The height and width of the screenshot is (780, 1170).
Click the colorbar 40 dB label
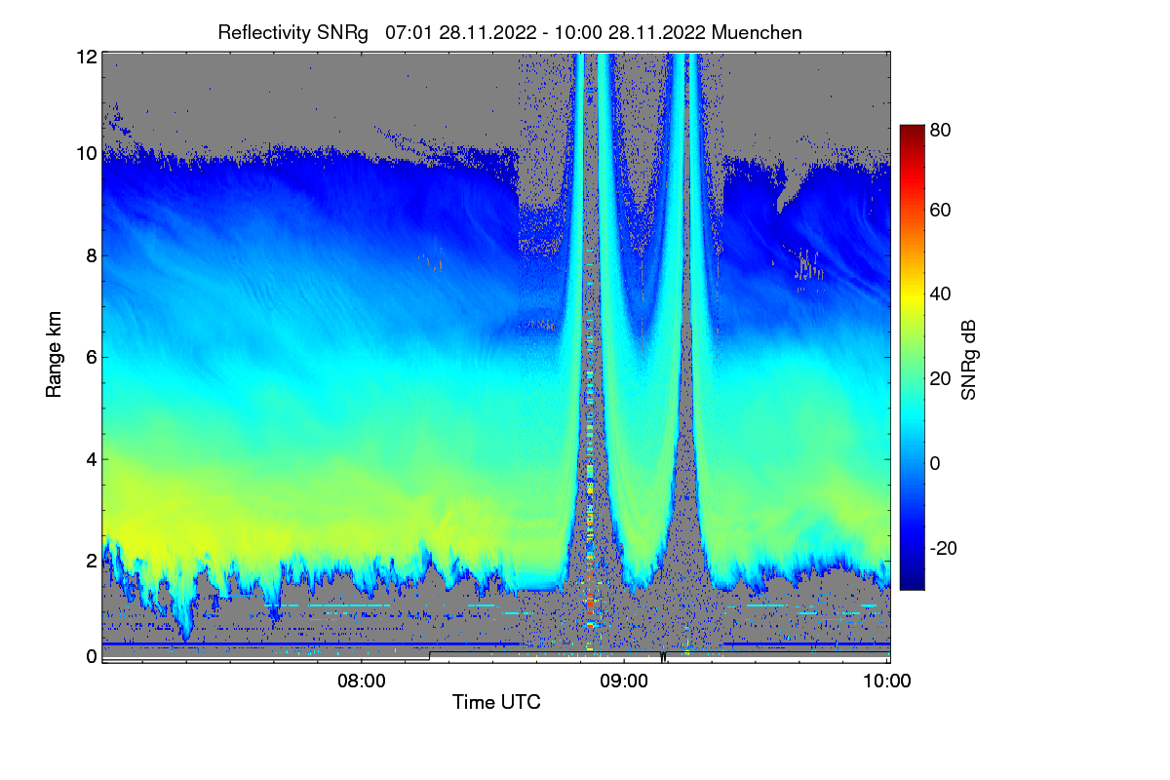coord(941,294)
